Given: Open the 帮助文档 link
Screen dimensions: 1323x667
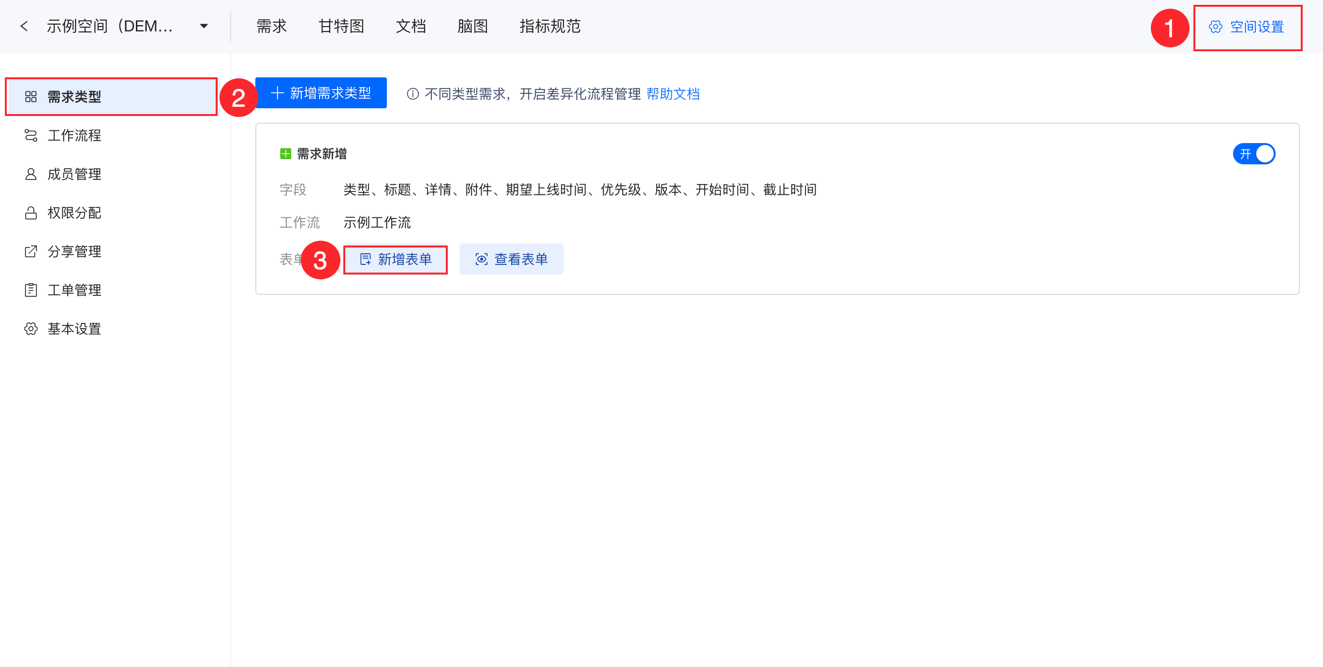Looking at the screenshot, I should tap(673, 94).
